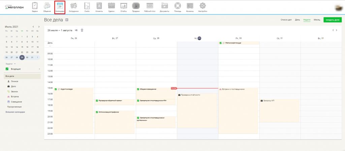This screenshot has height=151, width=345.
Task: Click the 26 июля — 1 августа date range
Action: click(x=60, y=30)
